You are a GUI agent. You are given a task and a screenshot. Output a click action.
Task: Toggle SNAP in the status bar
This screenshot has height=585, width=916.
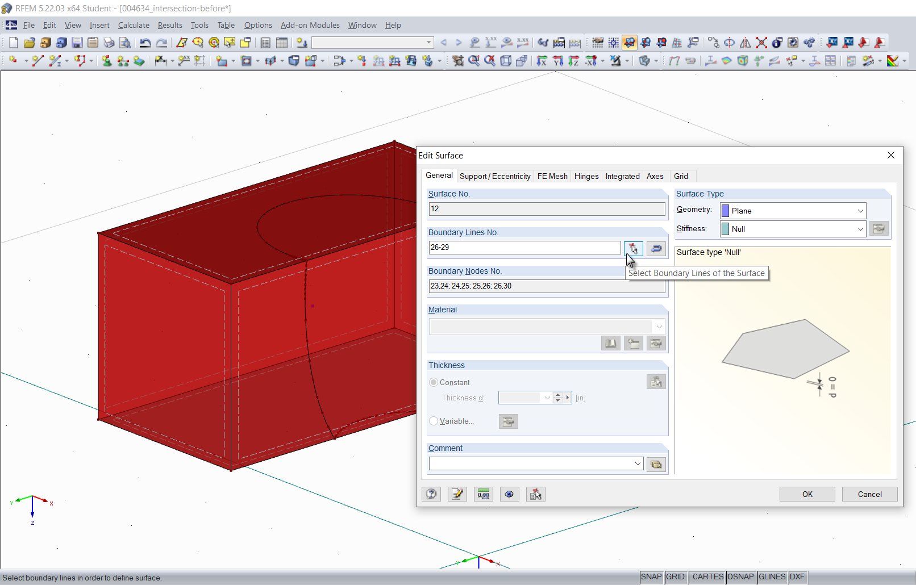[x=651, y=577]
